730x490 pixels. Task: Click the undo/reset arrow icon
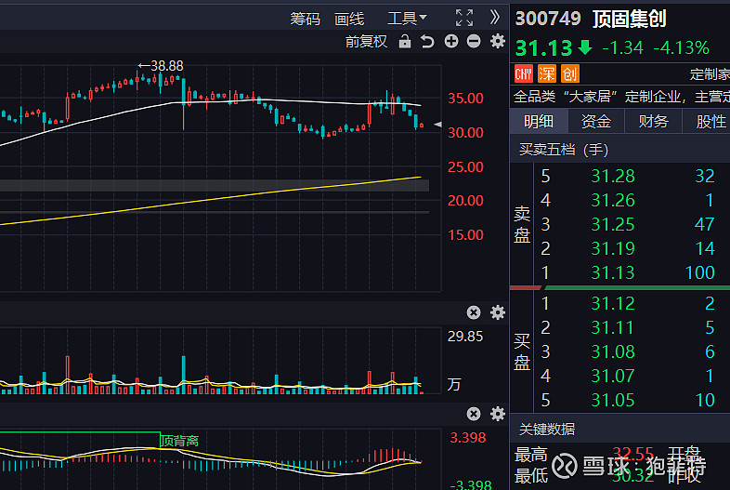pyautogui.click(x=427, y=41)
